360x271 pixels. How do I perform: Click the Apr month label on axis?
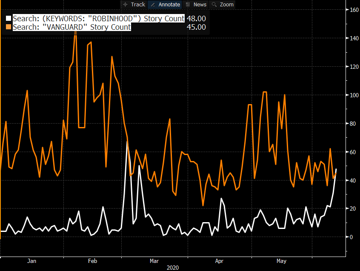point(219,261)
